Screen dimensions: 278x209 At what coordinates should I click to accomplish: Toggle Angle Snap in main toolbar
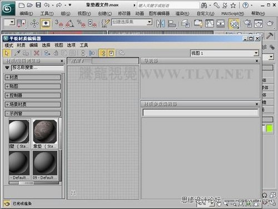(69, 23)
